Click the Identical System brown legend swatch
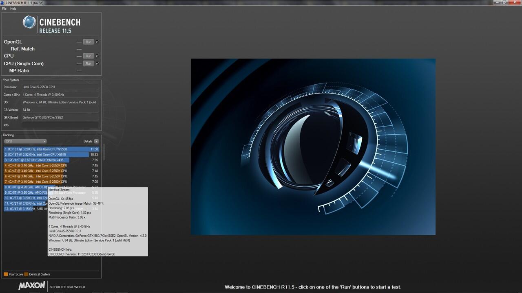Screen dimensions: 522x293 26,274
